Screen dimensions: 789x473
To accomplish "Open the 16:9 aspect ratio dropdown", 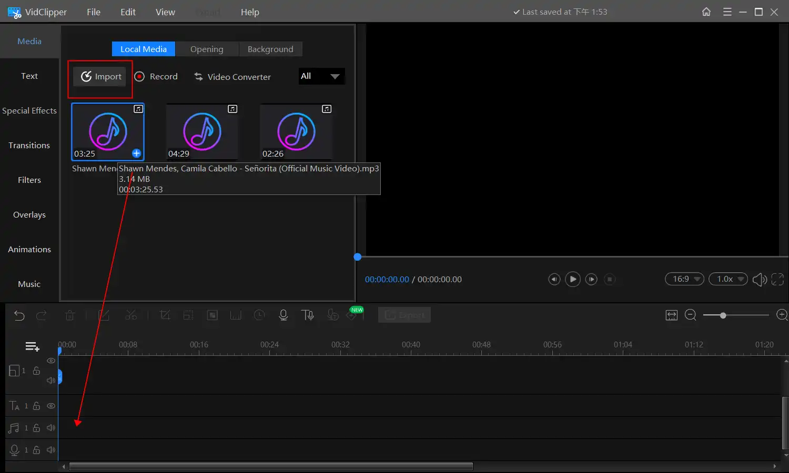I will pos(684,279).
